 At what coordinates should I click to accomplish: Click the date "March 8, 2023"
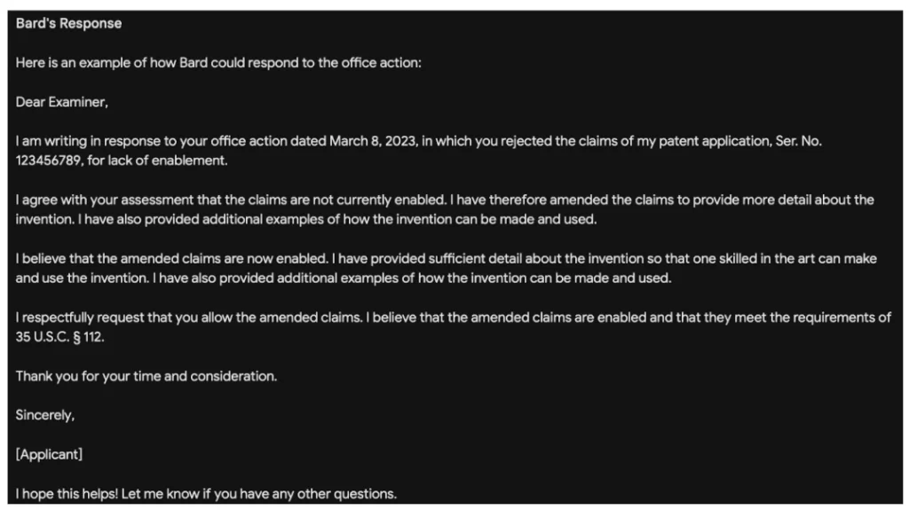coord(373,141)
